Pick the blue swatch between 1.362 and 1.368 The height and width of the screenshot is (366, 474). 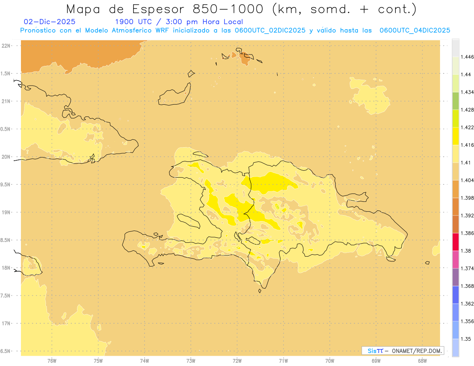[455, 295]
